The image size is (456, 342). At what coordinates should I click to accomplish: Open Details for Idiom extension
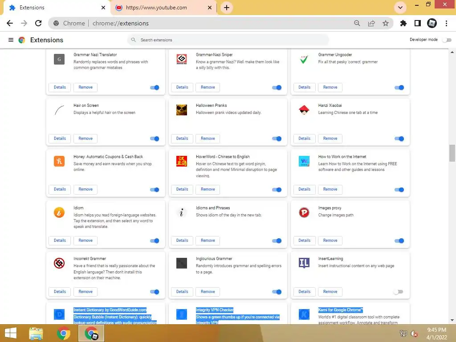point(60,240)
